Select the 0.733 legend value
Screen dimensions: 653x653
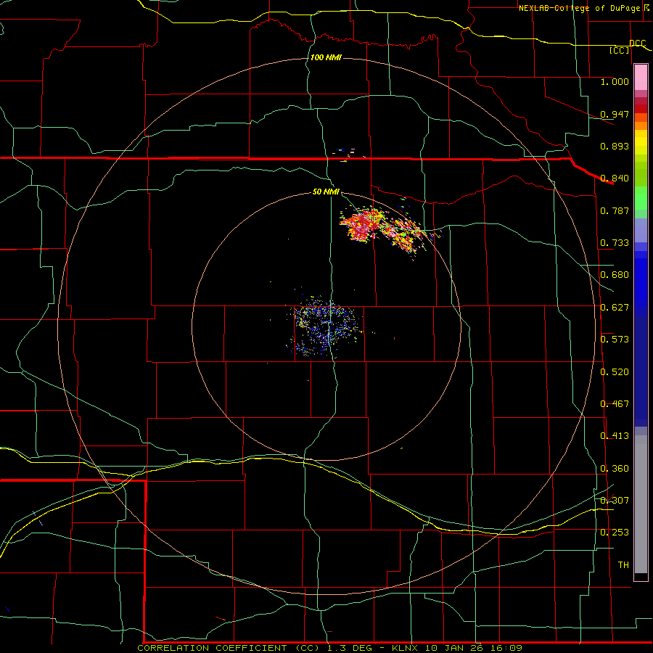[x=615, y=242]
